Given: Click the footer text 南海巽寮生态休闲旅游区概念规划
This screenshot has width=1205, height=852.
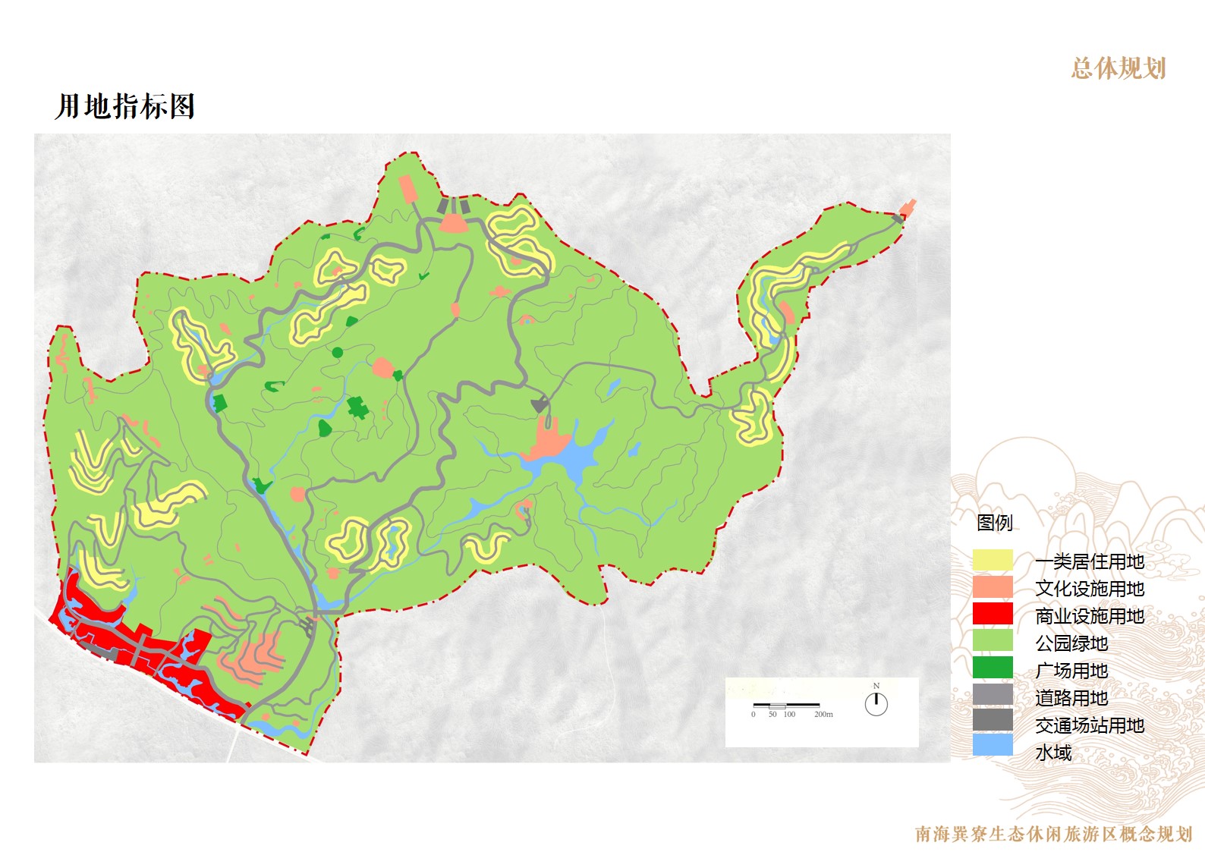Looking at the screenshot, I should tap(1054, 834).
